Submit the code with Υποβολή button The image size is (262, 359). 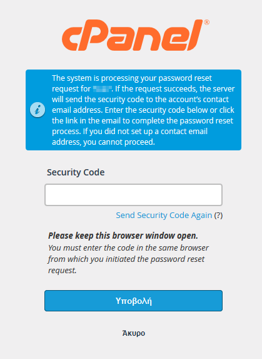133,301
